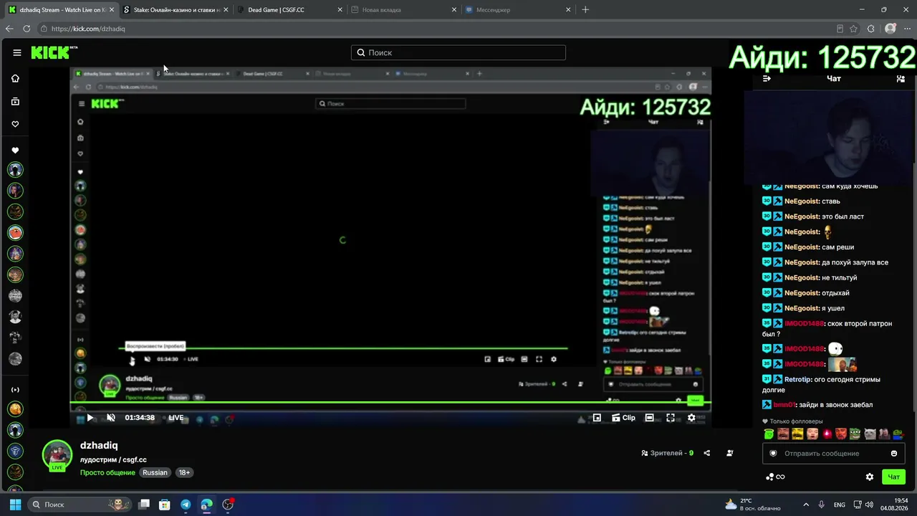This screenshot has width=917, height=516.
Task: Reload the current page
Action: (27, 29)
